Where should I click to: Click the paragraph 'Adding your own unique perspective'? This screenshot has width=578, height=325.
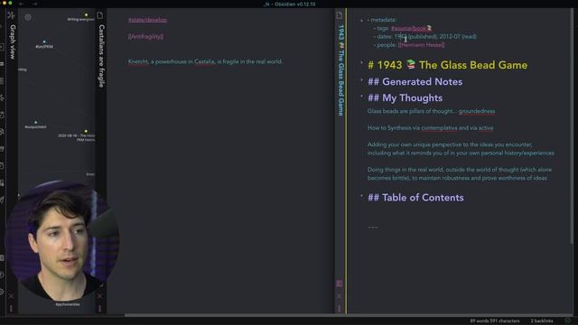click(461, 149)
